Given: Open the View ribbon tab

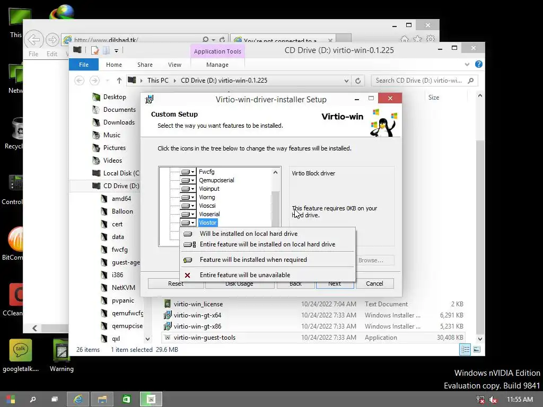Looking at the screenshot, I should coord(174,65).
